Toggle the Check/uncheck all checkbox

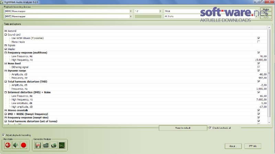coord(210,128)
